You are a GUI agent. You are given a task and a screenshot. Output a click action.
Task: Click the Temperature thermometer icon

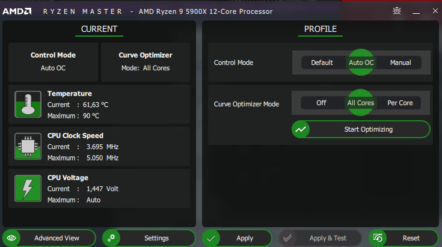click(x=28, y=104)
